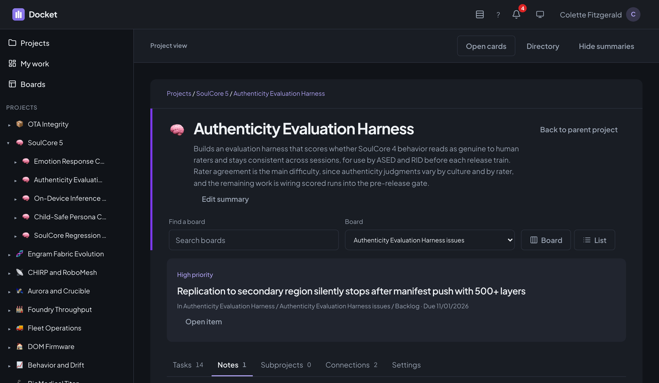
Task: Click the SoulCore 5 breadcrumb link
Action: [212, 93]
